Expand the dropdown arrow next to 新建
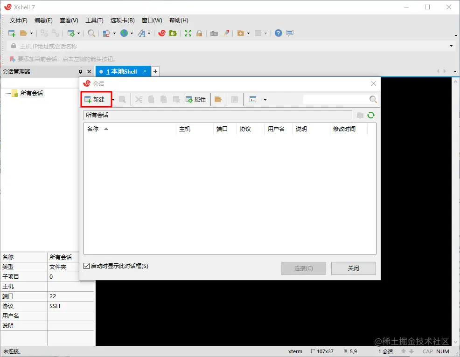 point(112,99)
